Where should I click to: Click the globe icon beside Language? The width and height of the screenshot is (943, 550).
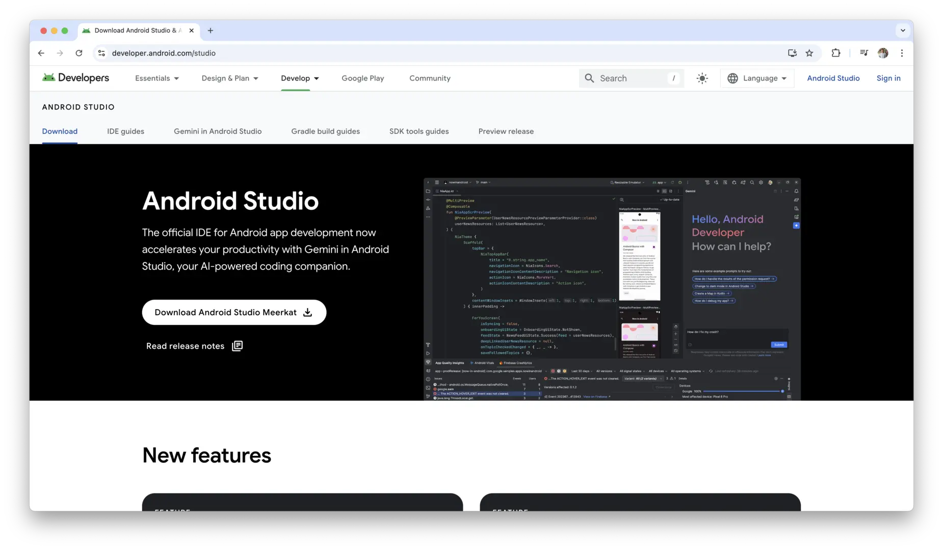732,78
